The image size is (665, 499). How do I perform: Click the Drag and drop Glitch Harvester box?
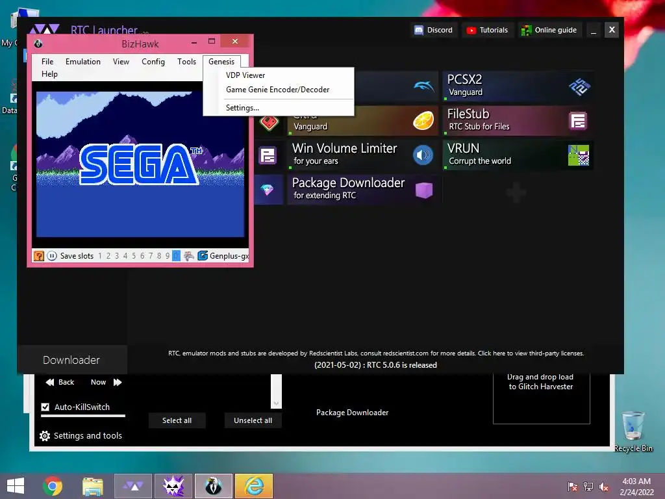(x=541, y=398)
